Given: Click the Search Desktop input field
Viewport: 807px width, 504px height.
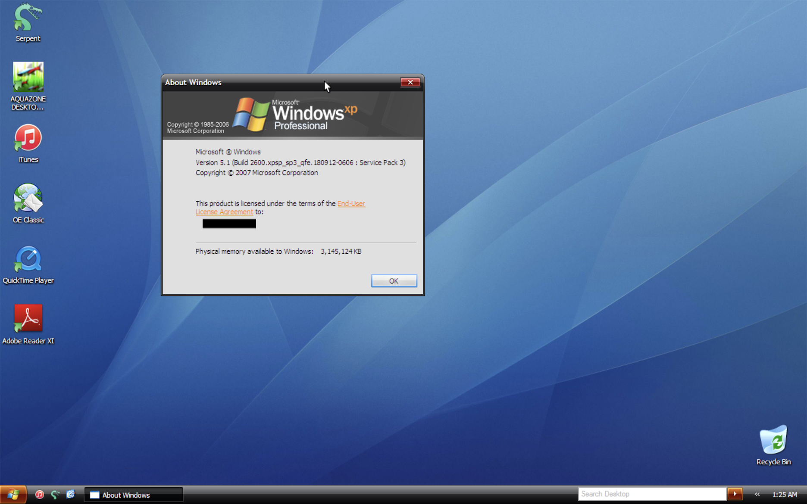Looking at the screenshot, I should (652, 494).
